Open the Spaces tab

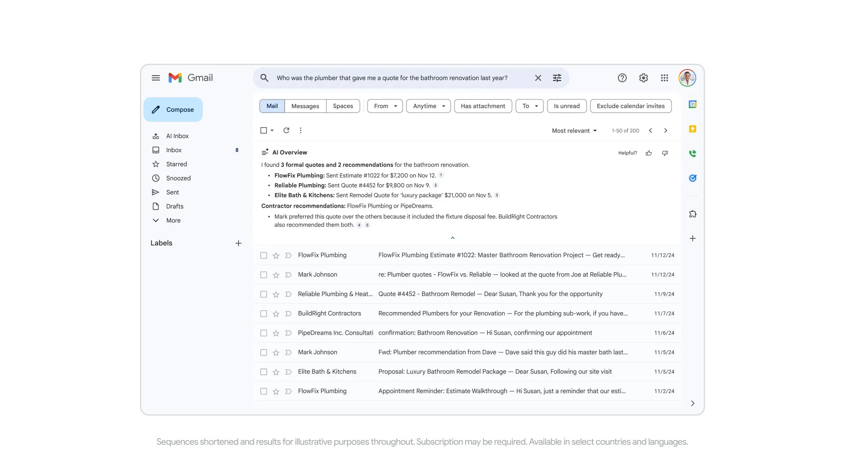[343, 106]
